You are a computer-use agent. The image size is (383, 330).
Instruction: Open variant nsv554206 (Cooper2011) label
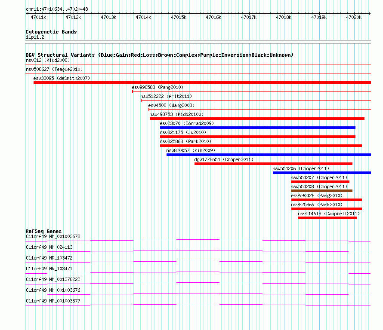pos(301,168)
